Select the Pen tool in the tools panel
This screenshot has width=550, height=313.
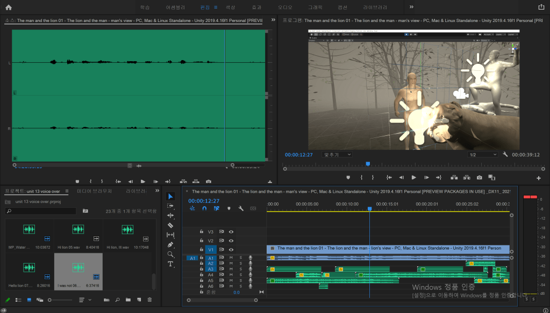point(170,244)
